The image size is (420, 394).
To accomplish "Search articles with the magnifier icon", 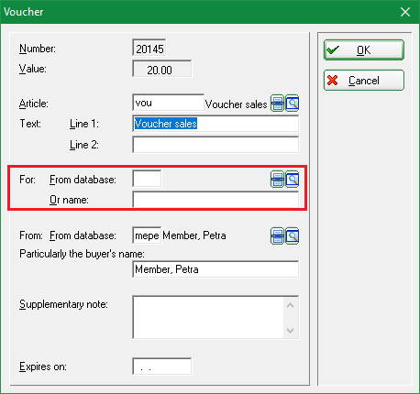I will tap(293, 104).
